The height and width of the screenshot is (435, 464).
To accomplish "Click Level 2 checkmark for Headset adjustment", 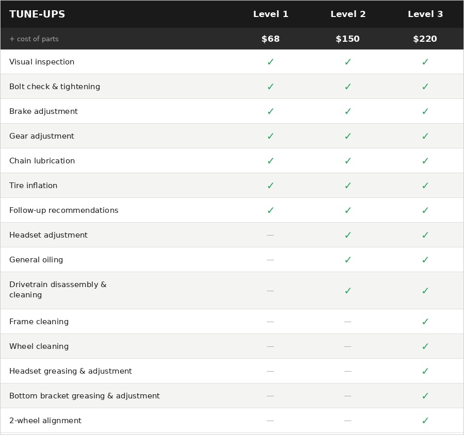I will [x=348, y=235].
